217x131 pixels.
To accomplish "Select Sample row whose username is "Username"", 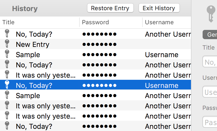I will [x=95, y=54].
